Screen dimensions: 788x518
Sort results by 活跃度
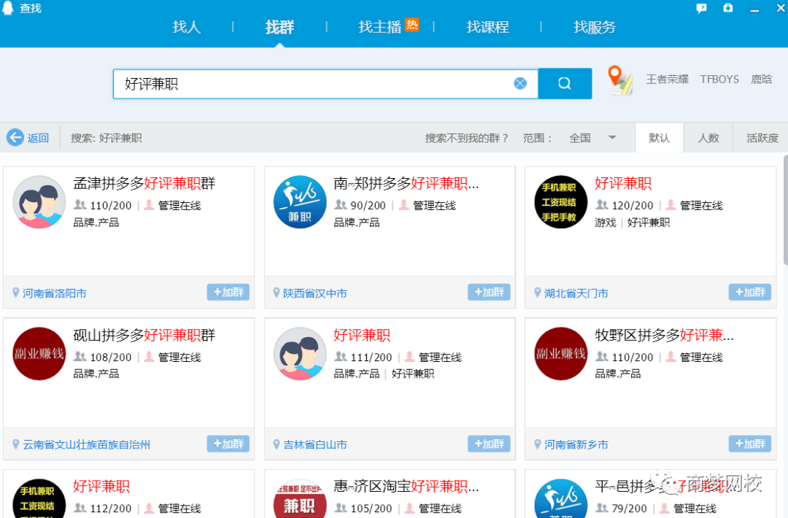coord(762,138)
